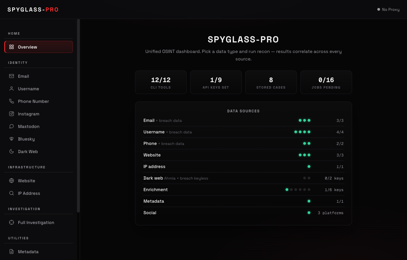This screenshot has height=260, width=407.
Task: Click the Enrichment status dots
Action: (x=298, y=189)
